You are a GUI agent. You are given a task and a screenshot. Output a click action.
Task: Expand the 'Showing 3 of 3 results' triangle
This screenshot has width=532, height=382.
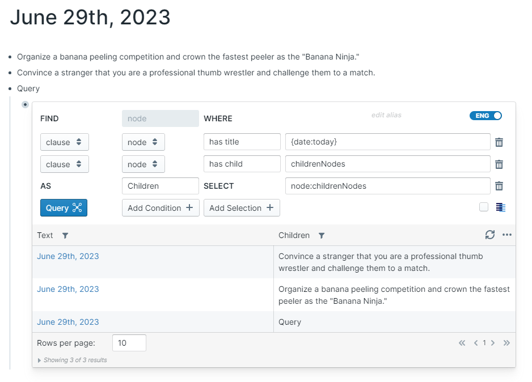(39, 360)
